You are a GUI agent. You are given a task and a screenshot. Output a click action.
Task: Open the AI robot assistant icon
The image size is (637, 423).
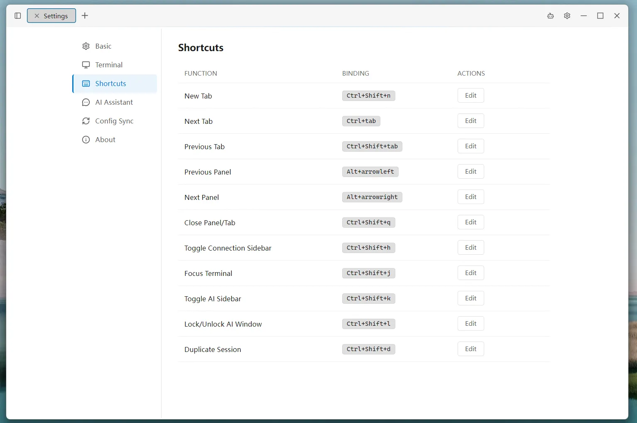tap(551, 16)
